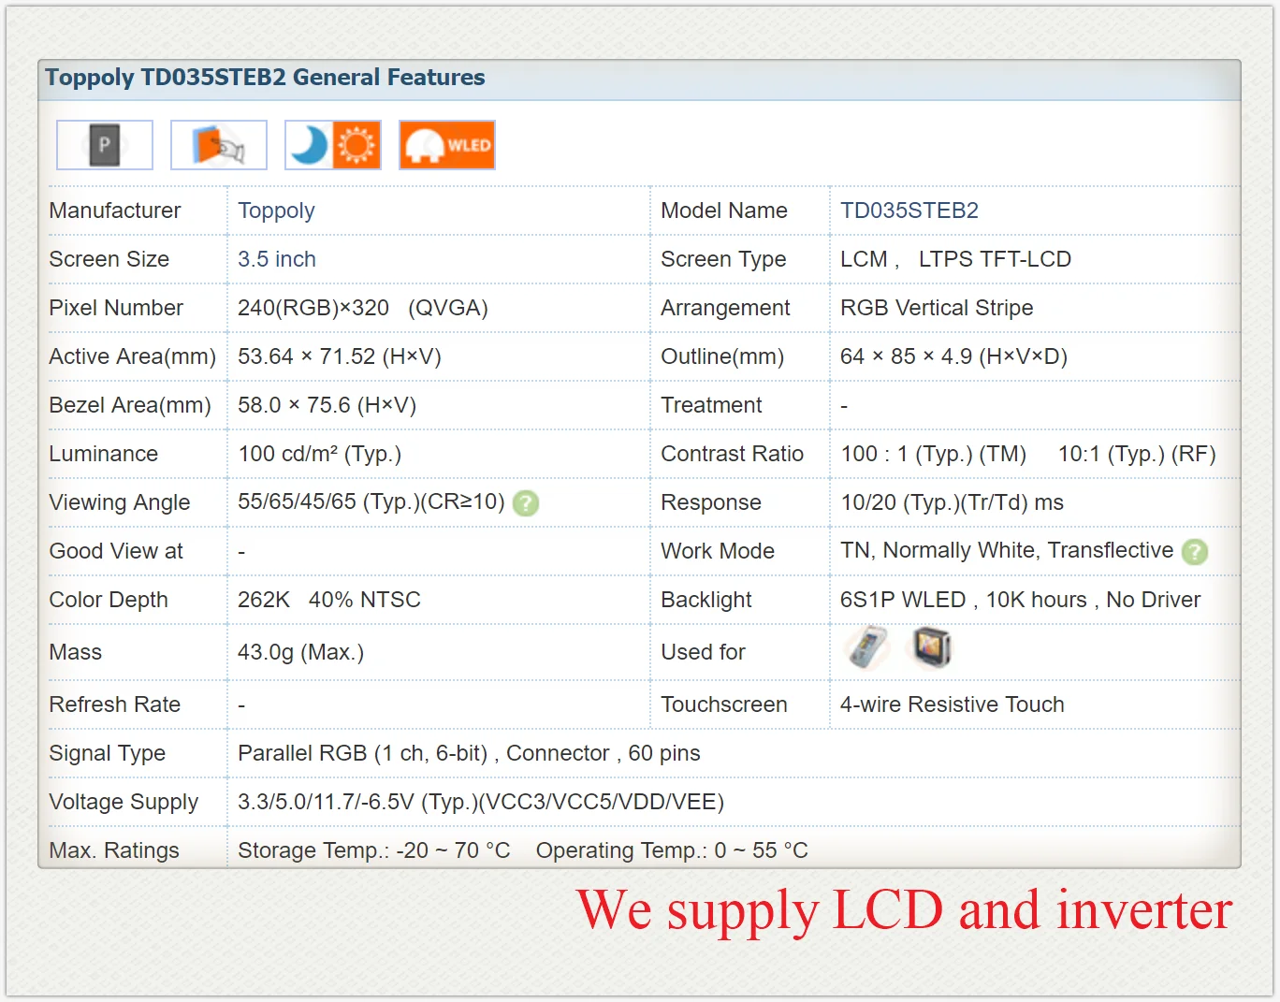Click the Manufacturer row label
This screenshot has width=1280, height=1002.
115,211
